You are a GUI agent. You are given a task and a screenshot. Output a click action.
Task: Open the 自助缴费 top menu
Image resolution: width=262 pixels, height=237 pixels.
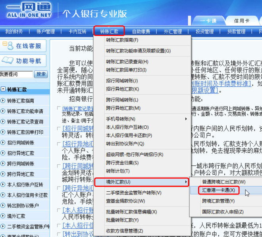(x=141, y=31)
